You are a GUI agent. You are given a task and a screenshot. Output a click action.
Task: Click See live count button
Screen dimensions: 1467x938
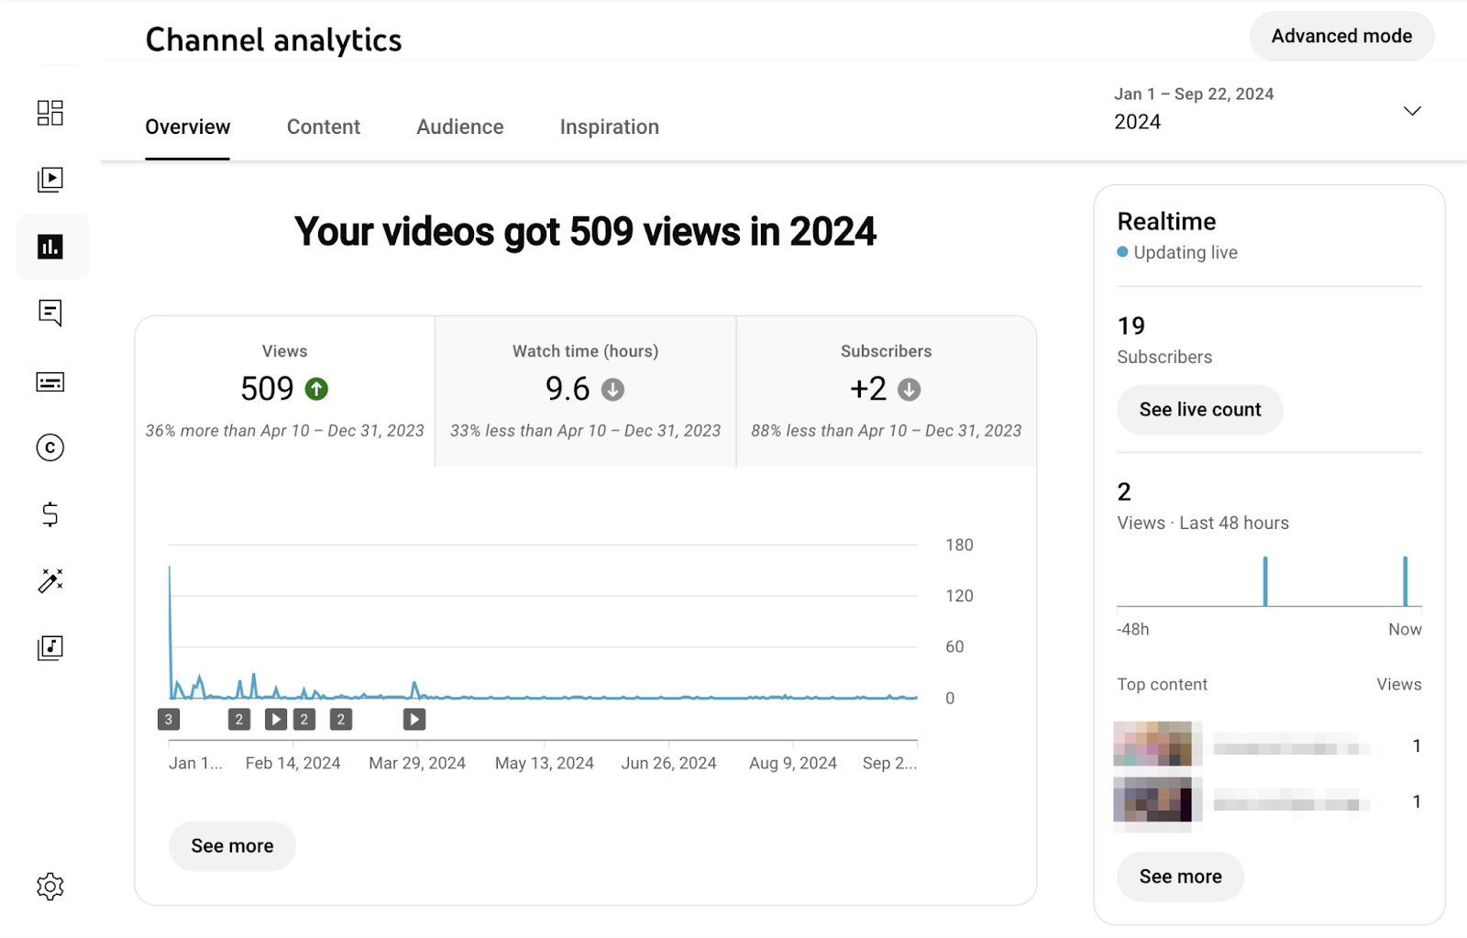coord(1199,410)
